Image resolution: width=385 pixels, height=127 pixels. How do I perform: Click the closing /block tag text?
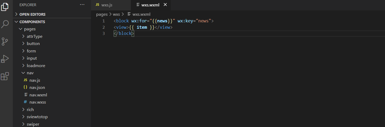click(124, 34)
